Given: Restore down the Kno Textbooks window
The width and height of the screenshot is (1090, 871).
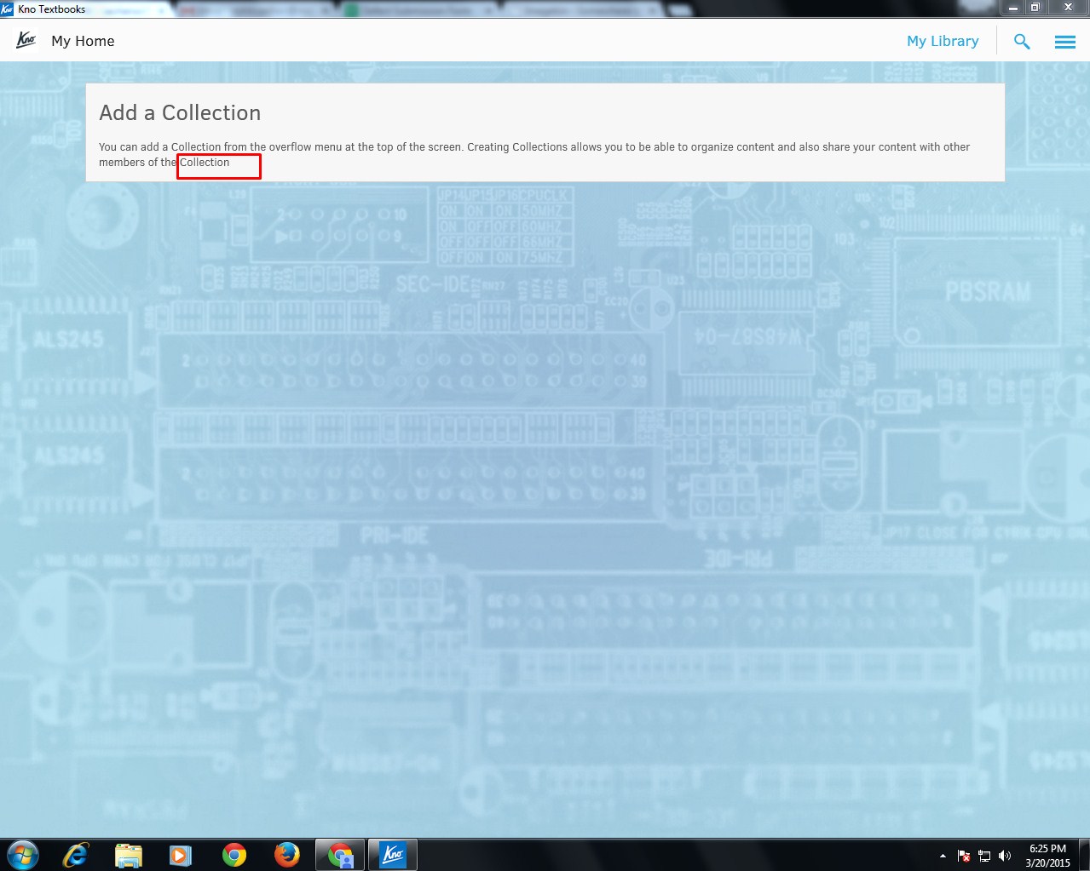Looking at the screenshot, I should [1035, 8].
